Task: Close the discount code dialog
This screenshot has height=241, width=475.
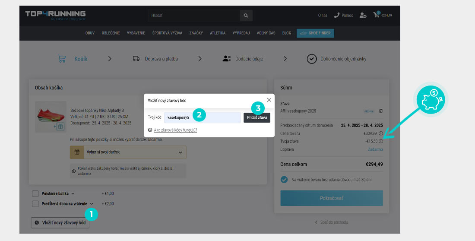Action: pos(269,100)
